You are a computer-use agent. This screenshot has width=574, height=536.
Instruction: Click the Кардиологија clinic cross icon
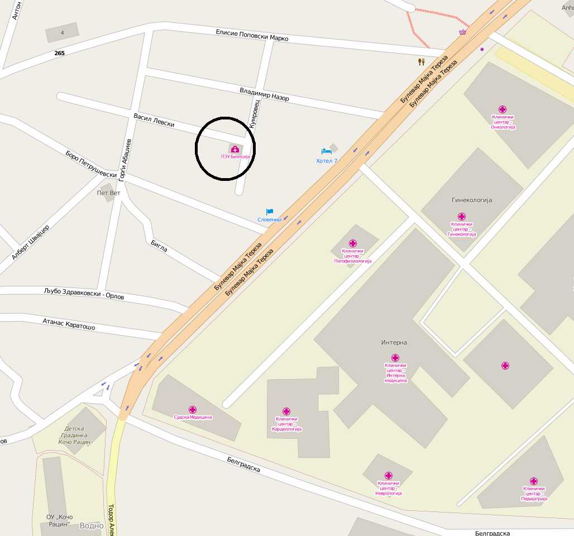pyautogui.click(x=286, y=411)
